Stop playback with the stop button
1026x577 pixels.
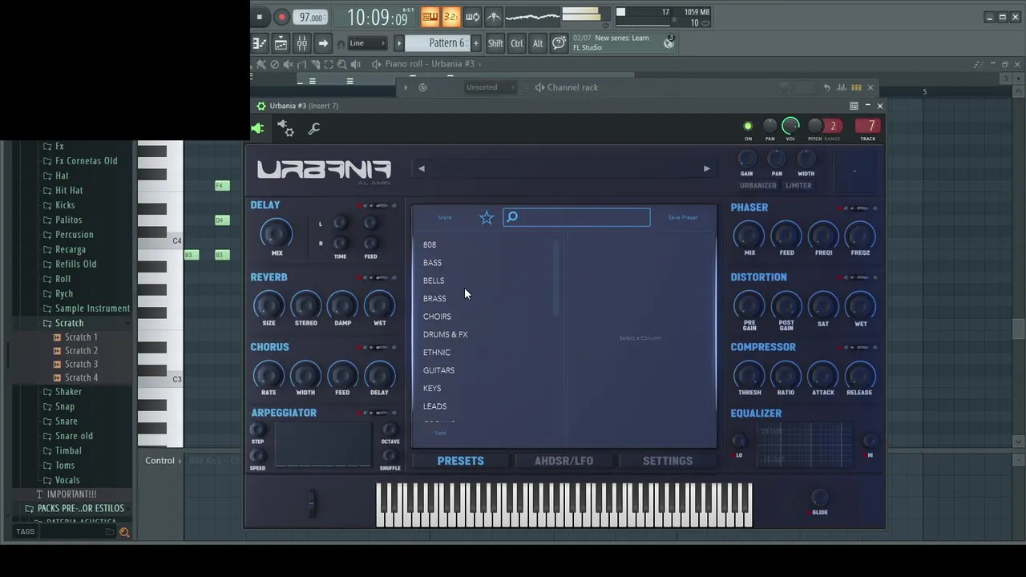click(x=259, y=17)
